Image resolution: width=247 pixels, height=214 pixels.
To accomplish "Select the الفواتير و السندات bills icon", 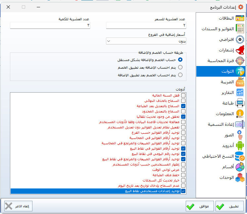I will pyautogui.click(x=240, y=29).
